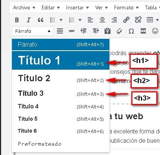Align text to the left
This screenshot has width=160, height=155.
(90, 20)
